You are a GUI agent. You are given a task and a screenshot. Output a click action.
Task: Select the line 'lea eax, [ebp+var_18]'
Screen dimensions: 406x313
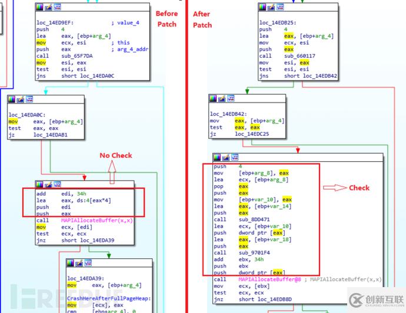coord(252,239)
